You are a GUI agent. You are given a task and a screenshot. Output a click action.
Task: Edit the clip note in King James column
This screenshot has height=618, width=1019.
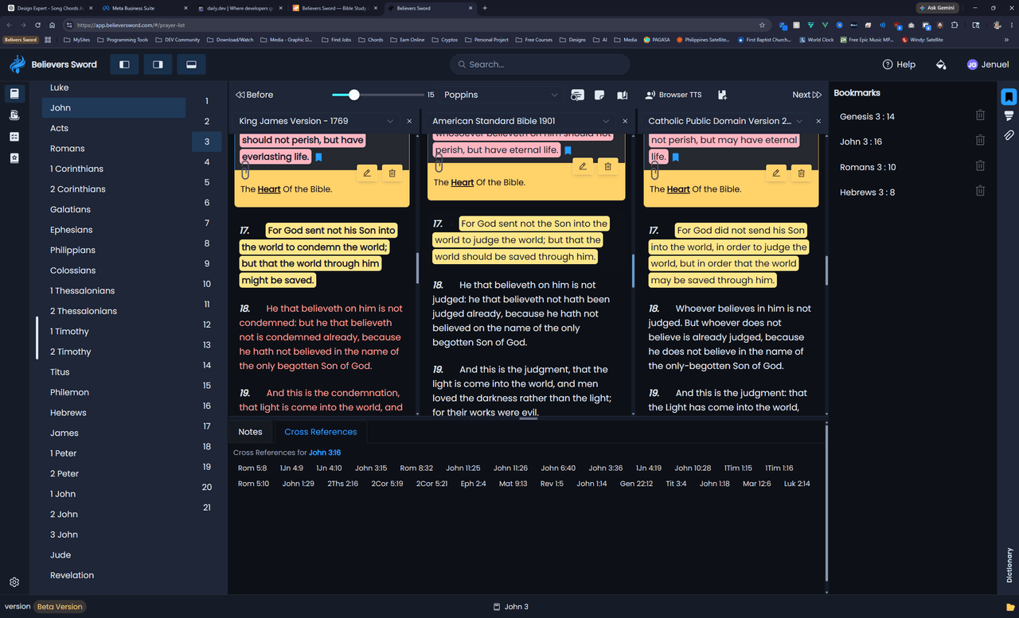coord(367,173)
